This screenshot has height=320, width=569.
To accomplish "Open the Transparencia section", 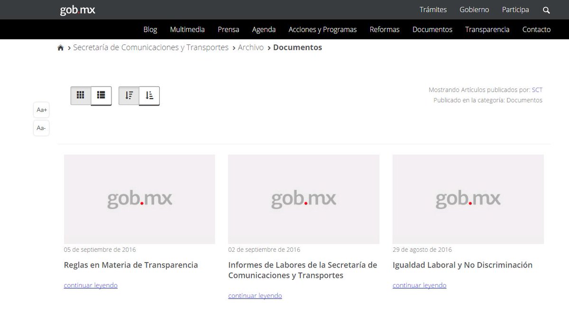I will [x=487, y=29].
